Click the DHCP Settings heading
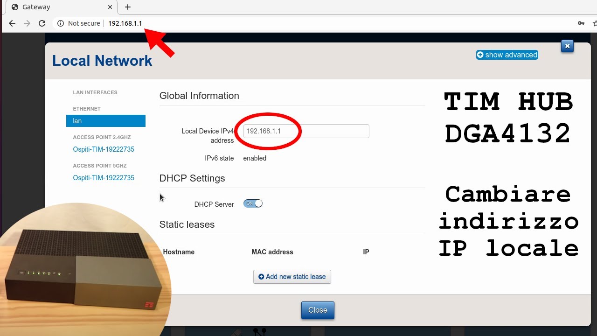This screenshot has width=597, height=336. point(192,178)
